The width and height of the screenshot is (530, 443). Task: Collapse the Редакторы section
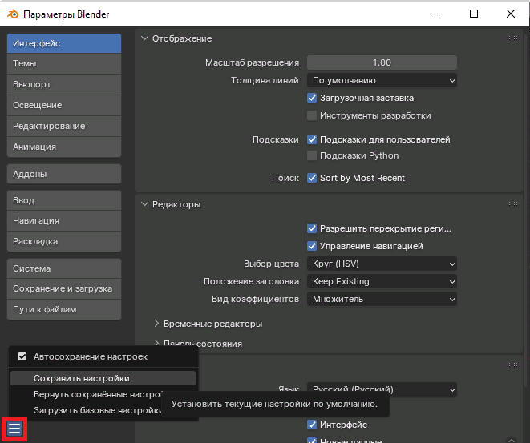(144, 204)
